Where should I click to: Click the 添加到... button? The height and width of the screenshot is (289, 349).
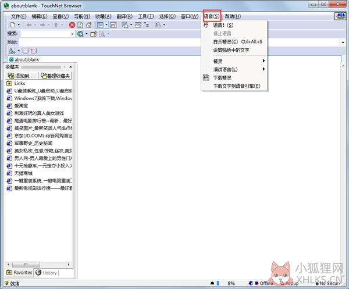tap(22, 76)
